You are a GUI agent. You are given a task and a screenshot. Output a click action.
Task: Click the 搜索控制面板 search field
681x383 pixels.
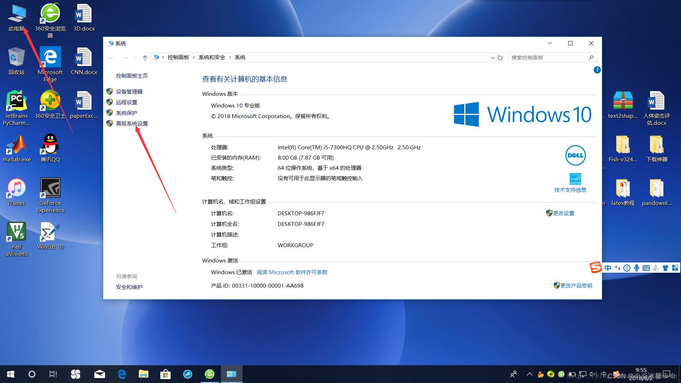(548, 57)
